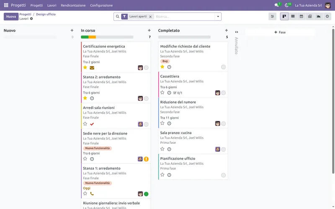Viewport: 335px width, 209px height.
Task: Switch to Activity view
Action: (x=327, y=16)
